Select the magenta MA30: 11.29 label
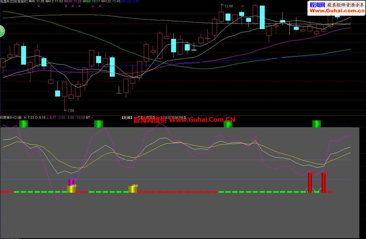The height and width of the screenshot is (239, 366). (x=73, y=2)
